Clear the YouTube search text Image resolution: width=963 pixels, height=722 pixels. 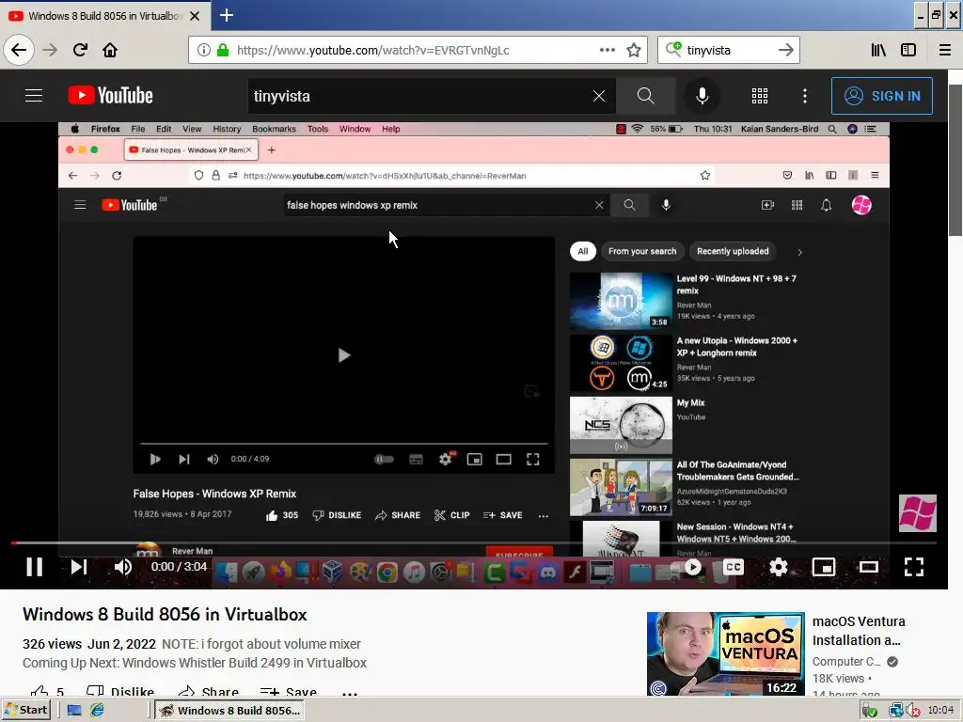599,96
